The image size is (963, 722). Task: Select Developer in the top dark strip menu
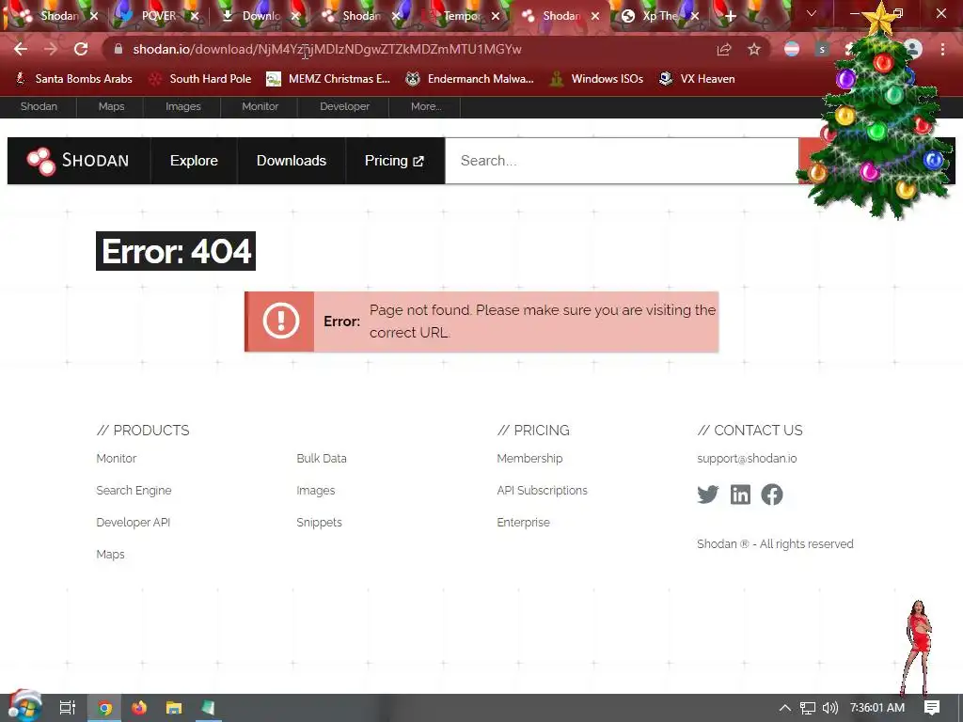[x=344, y=106]
